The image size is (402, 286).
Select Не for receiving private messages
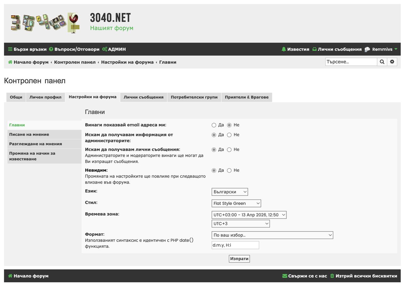click(229, 150)
